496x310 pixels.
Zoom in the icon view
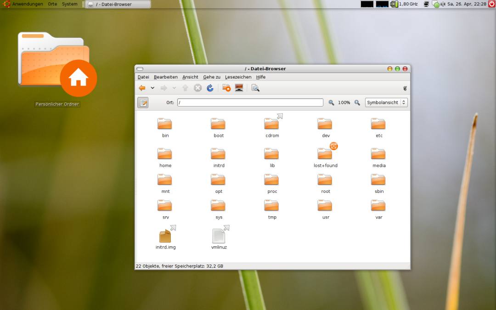(357, 102)
